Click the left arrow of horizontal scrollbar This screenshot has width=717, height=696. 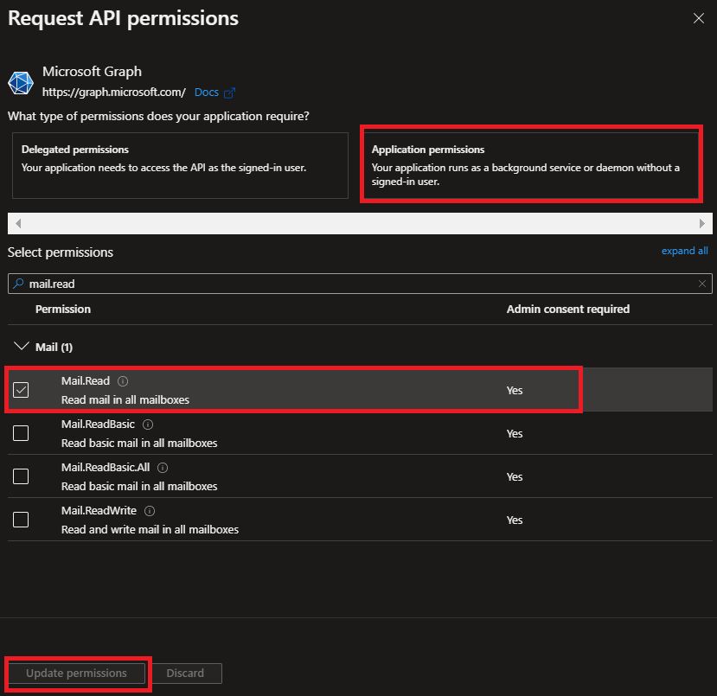(18, 223)
